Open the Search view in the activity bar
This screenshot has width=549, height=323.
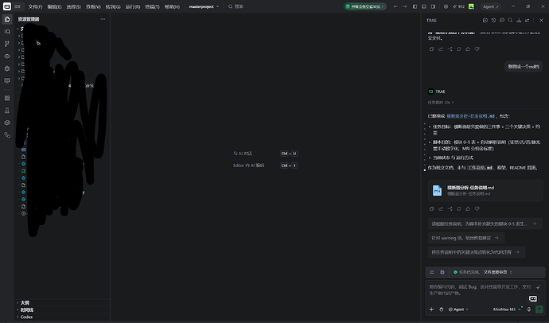click(x=7, y=32)
